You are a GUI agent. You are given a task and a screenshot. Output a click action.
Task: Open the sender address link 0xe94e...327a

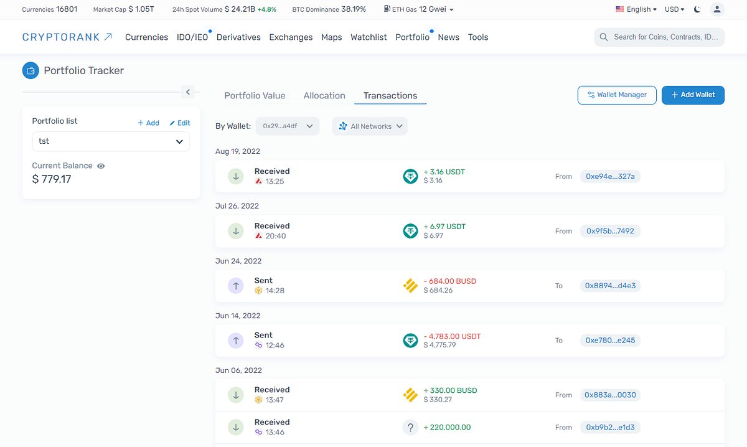[610, 176]
